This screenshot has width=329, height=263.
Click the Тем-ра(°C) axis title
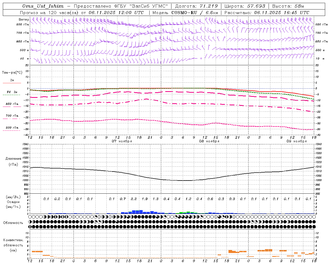point(12,73)
